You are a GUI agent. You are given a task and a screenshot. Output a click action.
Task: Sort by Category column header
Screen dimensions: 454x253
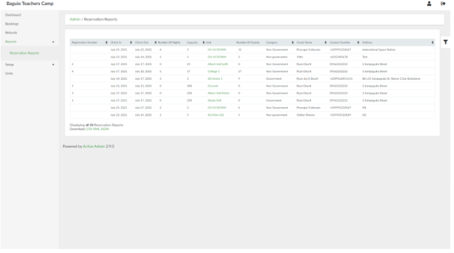pyautogui.click(x=272, y=42)
